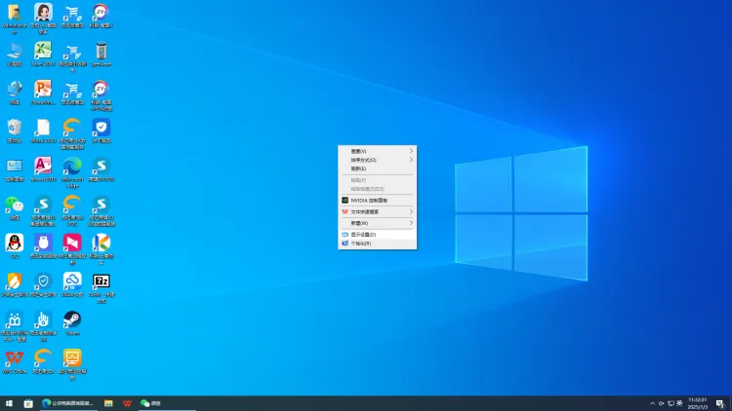Select the orange monitor chart desktop shortcut
732x411 pixels.
(x=72, y=364)
